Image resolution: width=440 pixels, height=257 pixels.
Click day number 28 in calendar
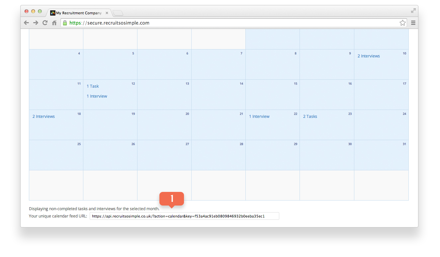pyautogui.click(x=241, y=144)
